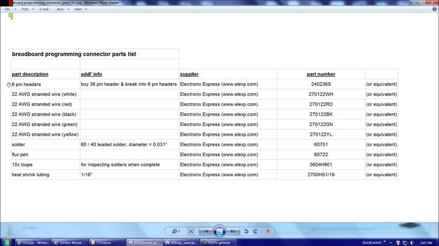Click the "addl' info" column header
The height and width of the screenshot is (246, 439).
[x=92, y=74]
